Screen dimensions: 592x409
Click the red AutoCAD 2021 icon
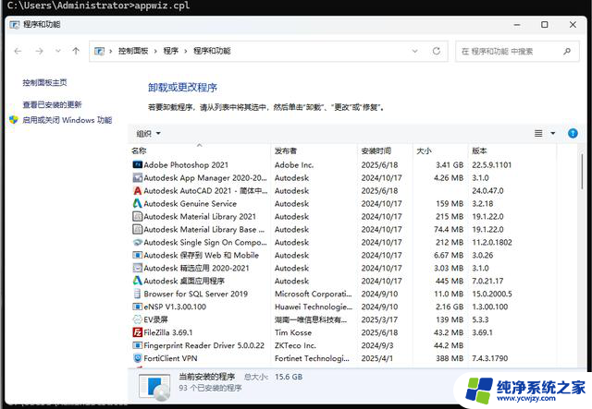138,190
